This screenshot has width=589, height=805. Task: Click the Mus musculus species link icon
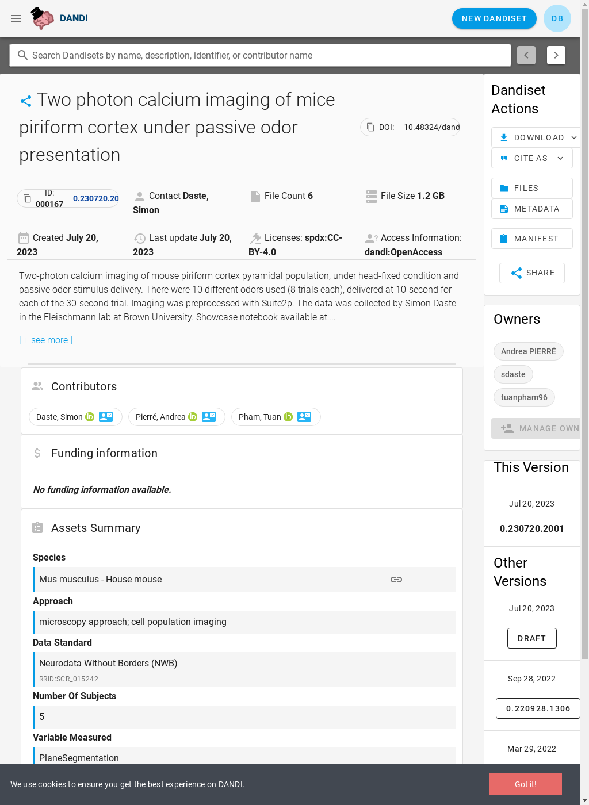[x=396, y=580]
